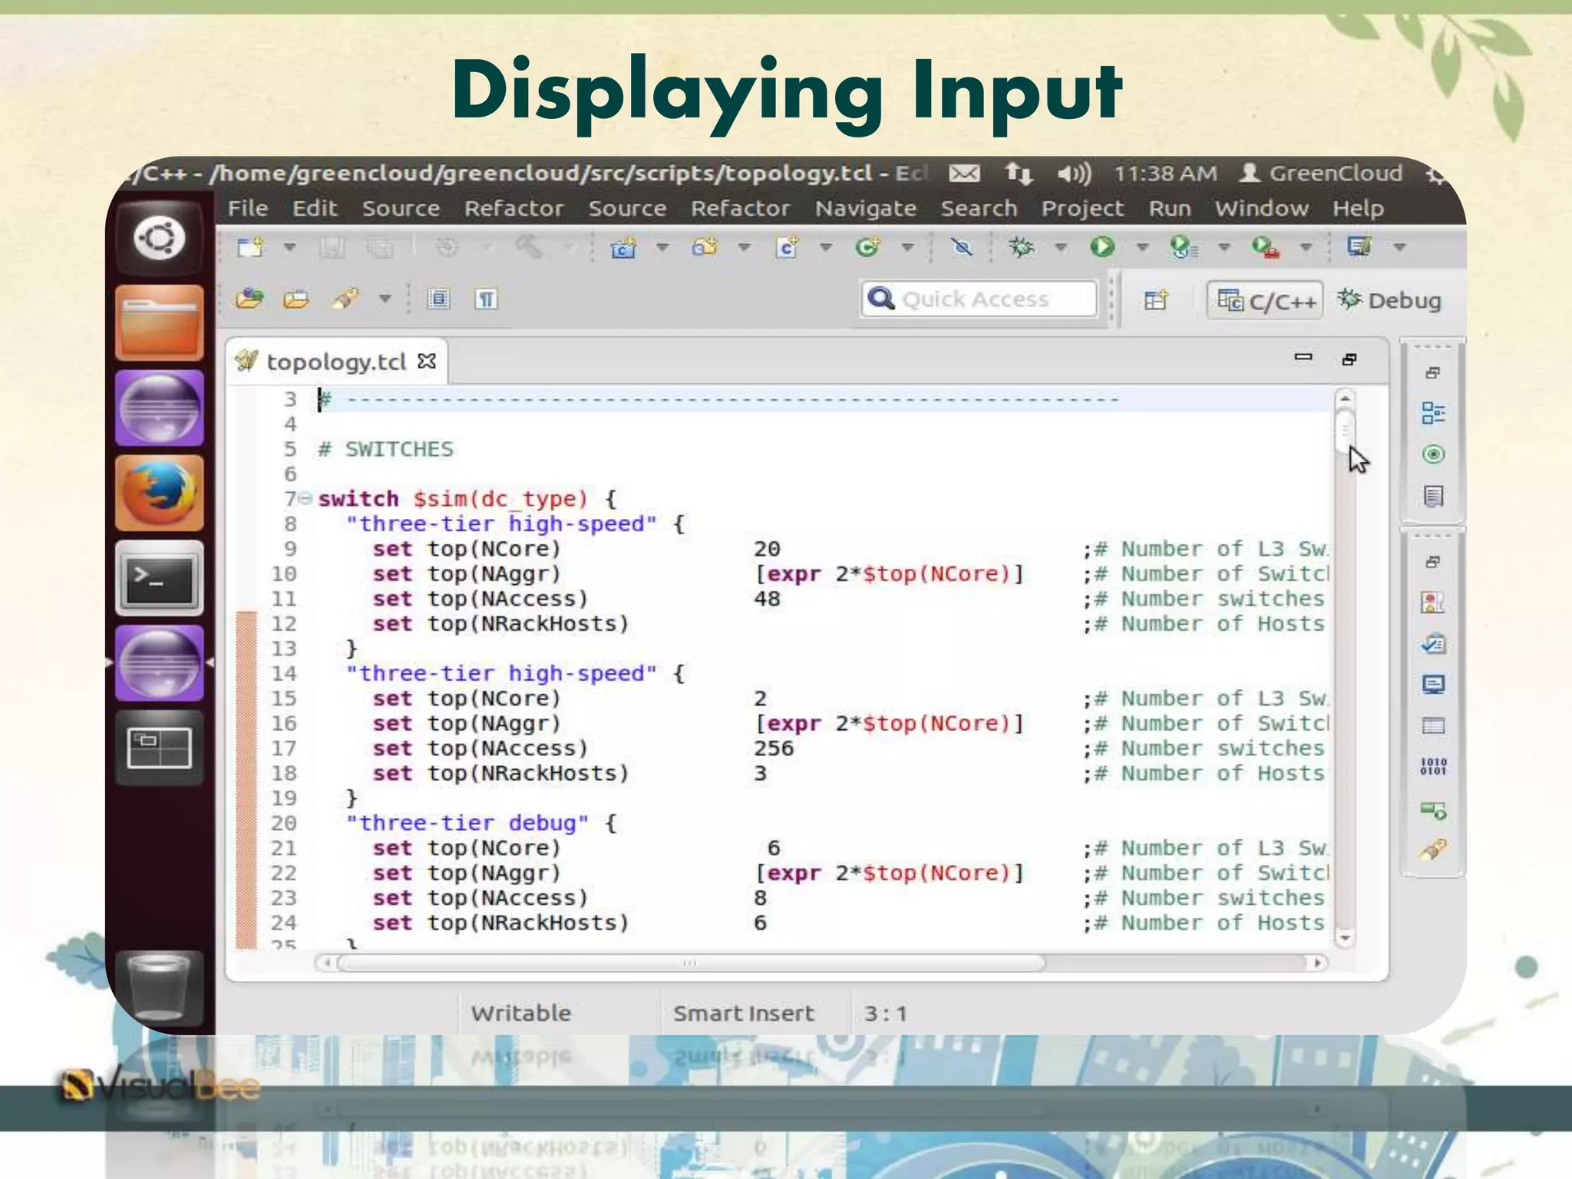Viewport: 1572px width, 1179px height.
Task: Toggle Show Whitespace Characters icon
Action: (486, 299)
